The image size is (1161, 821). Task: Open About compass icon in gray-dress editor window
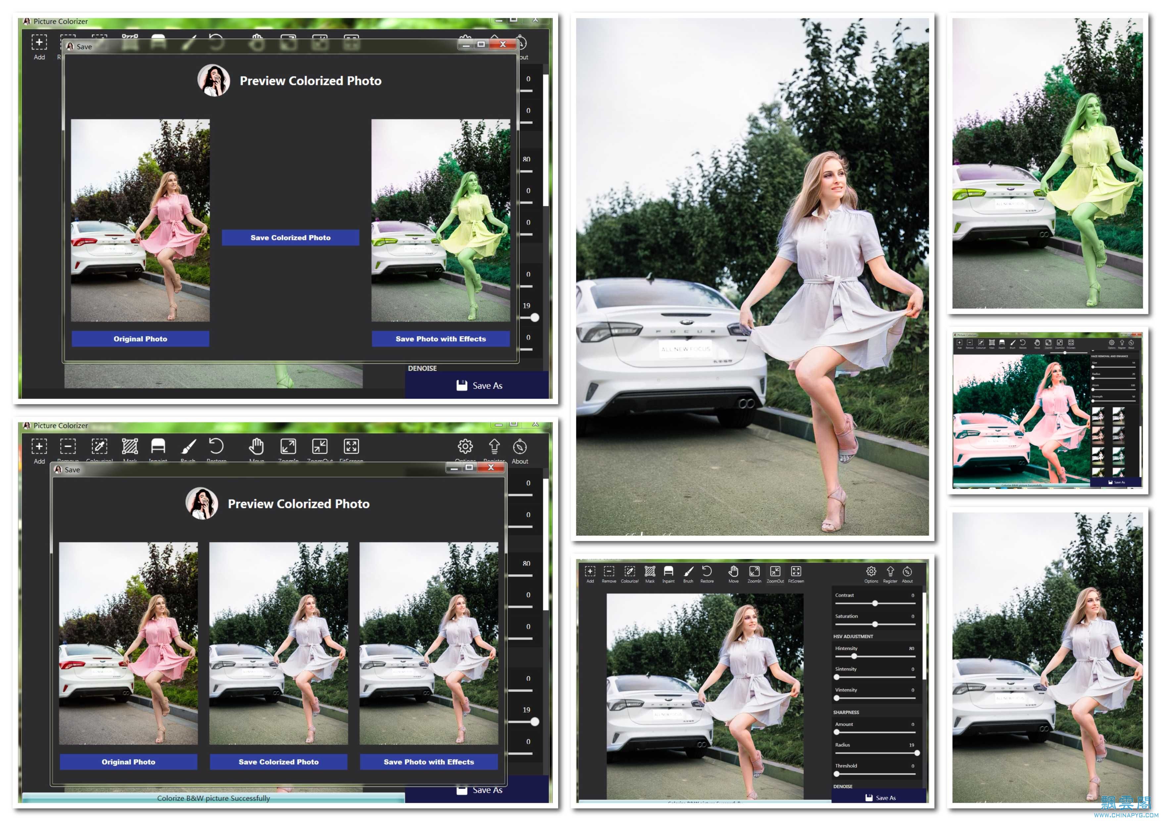click(x=908, y=571)
